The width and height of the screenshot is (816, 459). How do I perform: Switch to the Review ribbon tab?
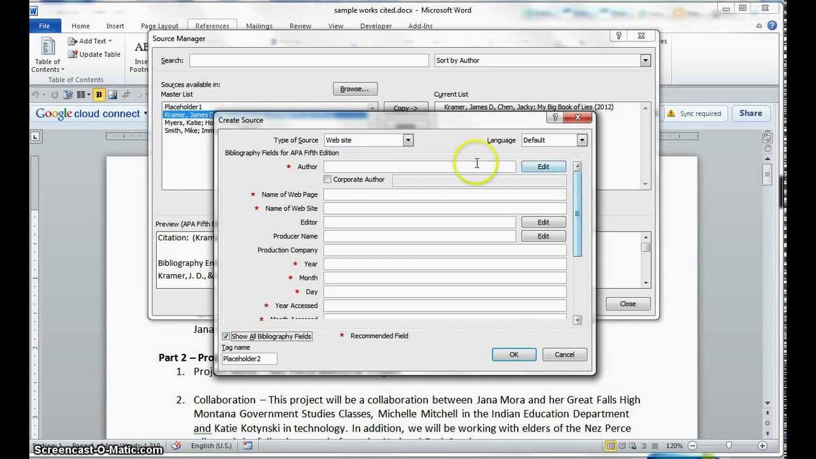(300, 26)
